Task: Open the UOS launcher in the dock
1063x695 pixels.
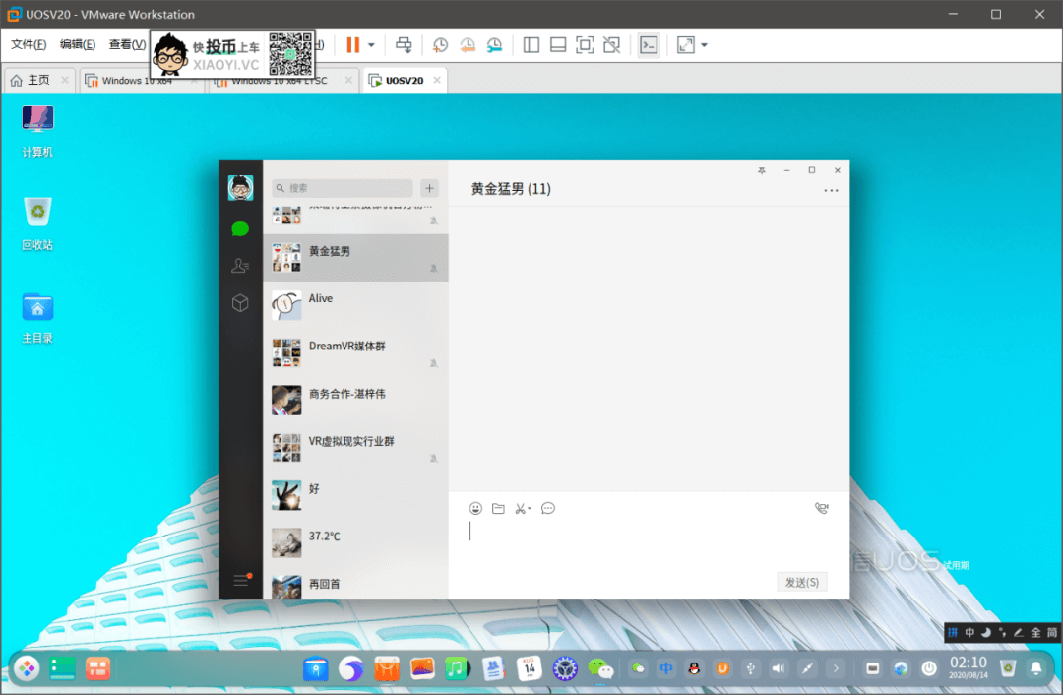Action: 28,669
